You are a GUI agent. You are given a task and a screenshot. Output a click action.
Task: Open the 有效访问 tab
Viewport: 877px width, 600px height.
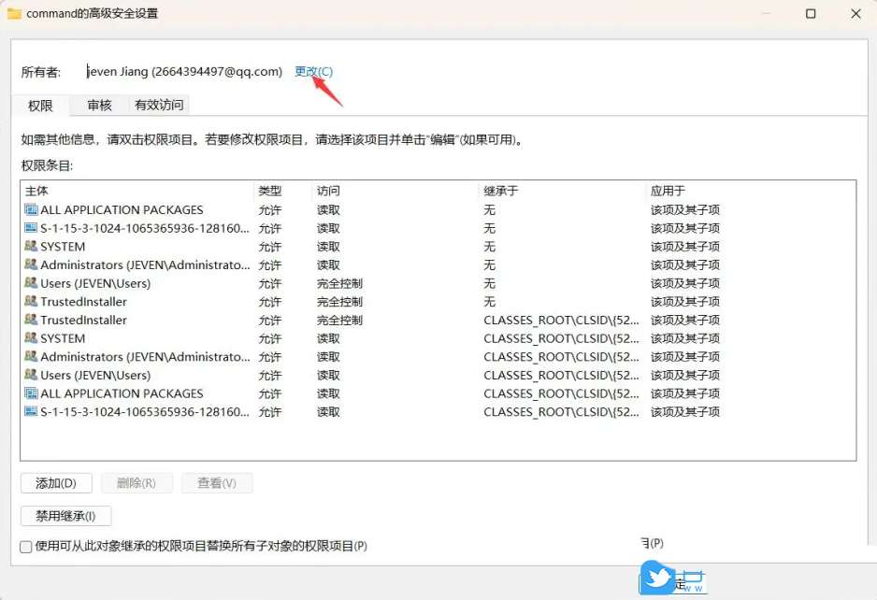click(159, 105)
